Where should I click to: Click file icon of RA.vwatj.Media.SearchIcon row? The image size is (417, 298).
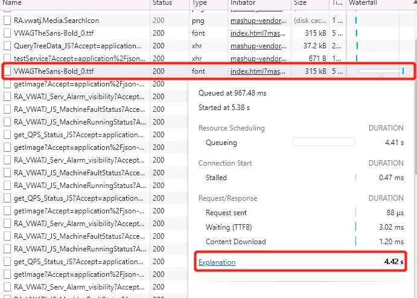coord(7,21)
